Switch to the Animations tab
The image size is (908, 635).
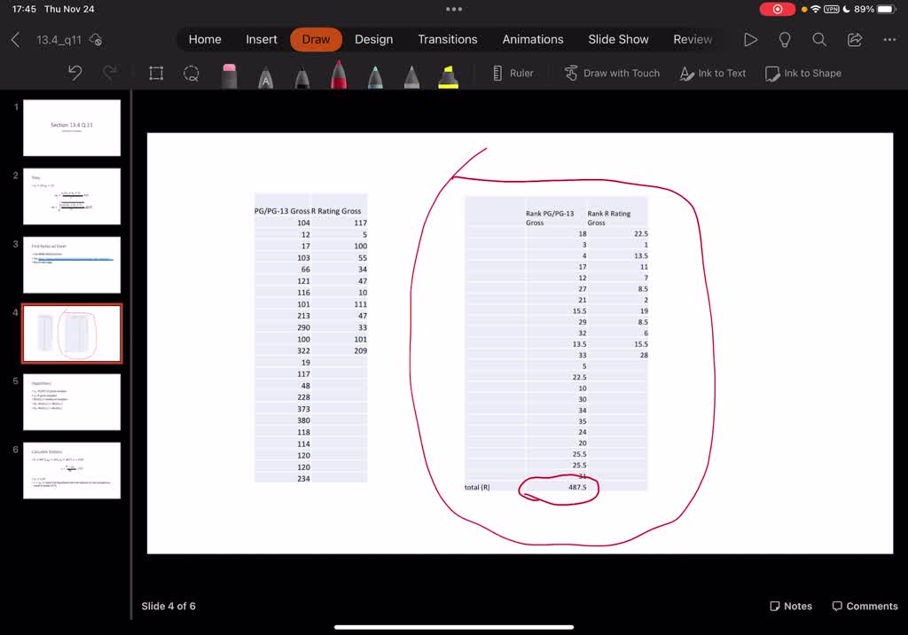[x=533, y=39]
